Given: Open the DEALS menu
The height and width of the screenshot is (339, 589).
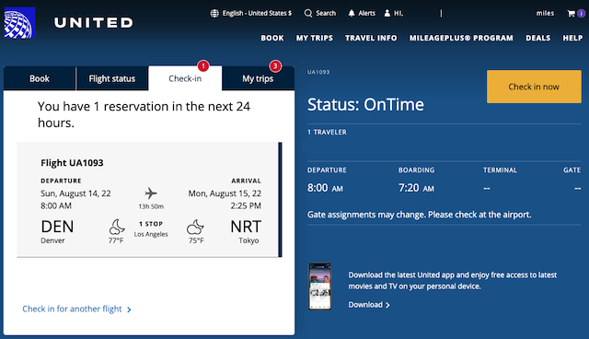Looking at the screenshot, I should (537, 38).
